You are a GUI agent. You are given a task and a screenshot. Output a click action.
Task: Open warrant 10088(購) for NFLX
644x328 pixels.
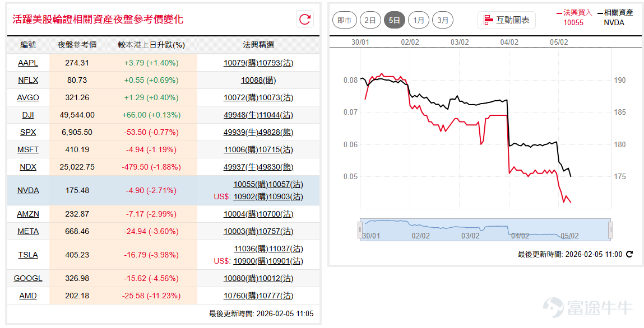pyautogui.click(x=258, y=80)
